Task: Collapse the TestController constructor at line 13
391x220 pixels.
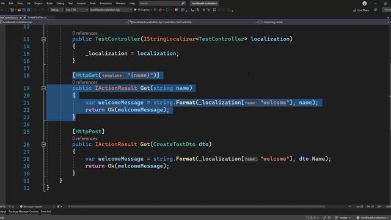Action: (x=43, y=39)
